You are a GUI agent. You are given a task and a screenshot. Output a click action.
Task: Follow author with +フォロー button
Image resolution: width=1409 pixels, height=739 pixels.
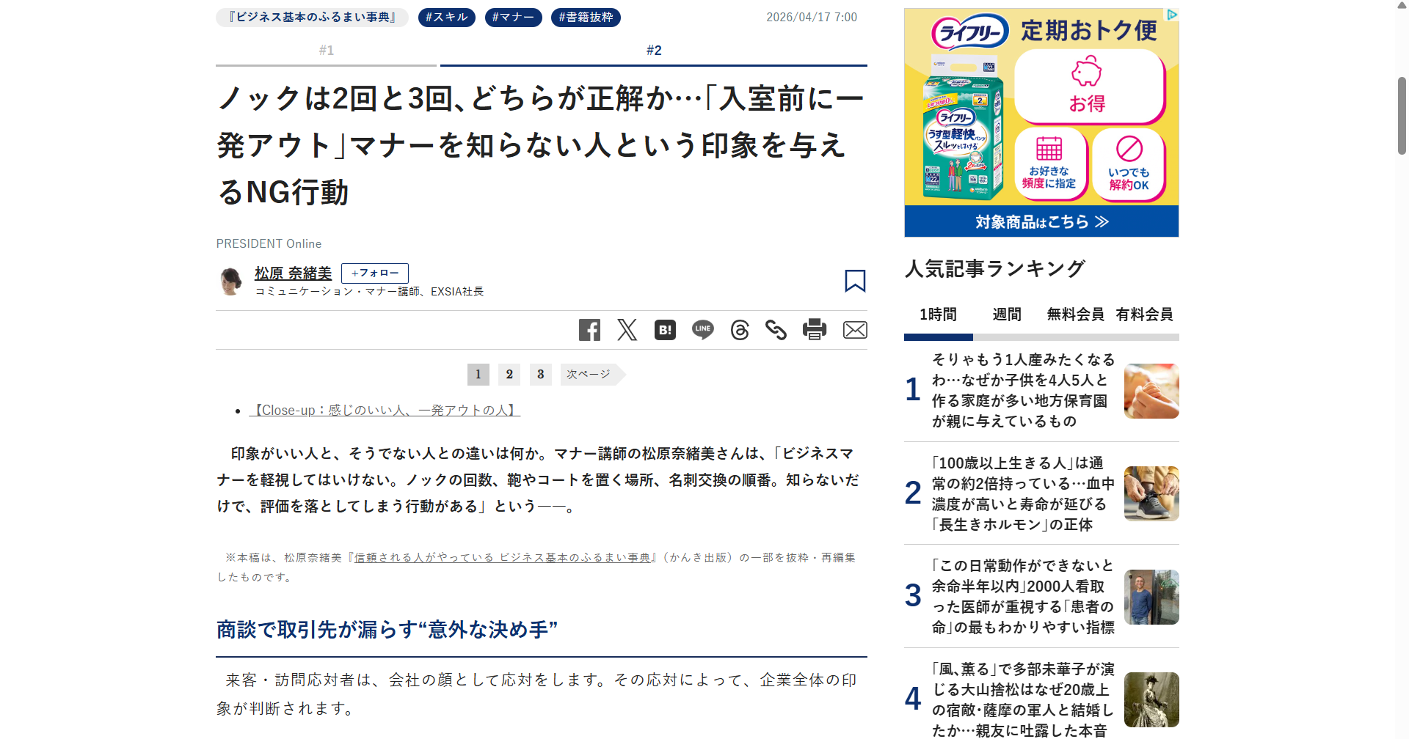click(x=374, y=273)
